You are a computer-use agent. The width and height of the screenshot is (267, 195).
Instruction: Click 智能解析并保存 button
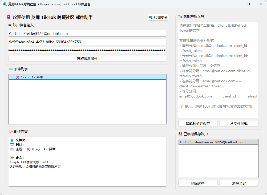pos(198,123)
